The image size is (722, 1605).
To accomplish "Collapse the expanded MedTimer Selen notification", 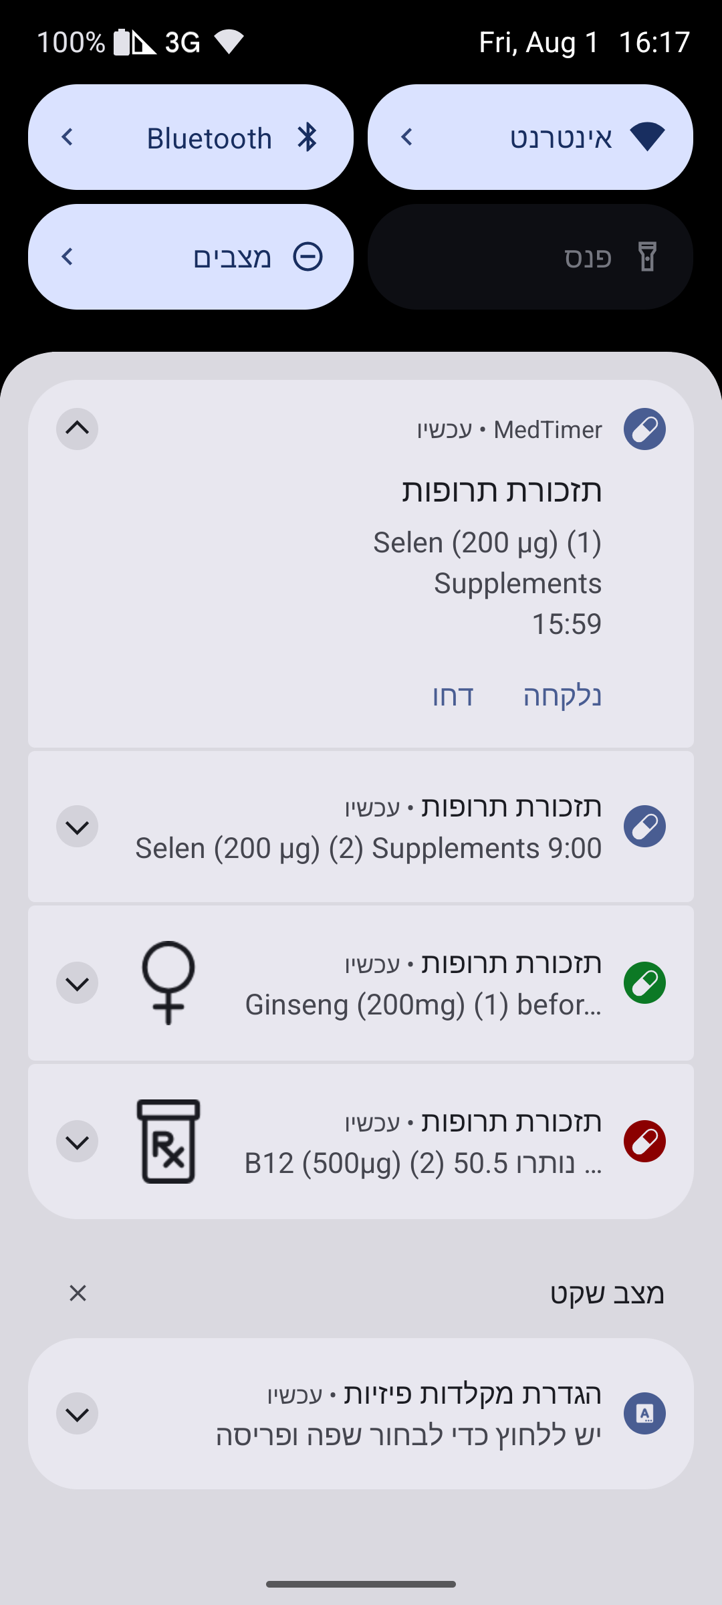I will pos(78,429).
